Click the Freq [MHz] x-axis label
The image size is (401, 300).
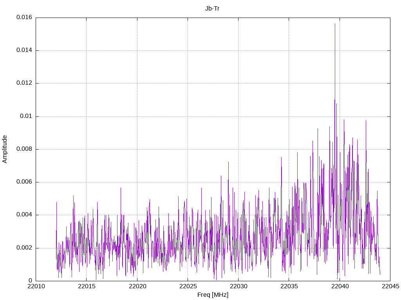click(213, 295)
